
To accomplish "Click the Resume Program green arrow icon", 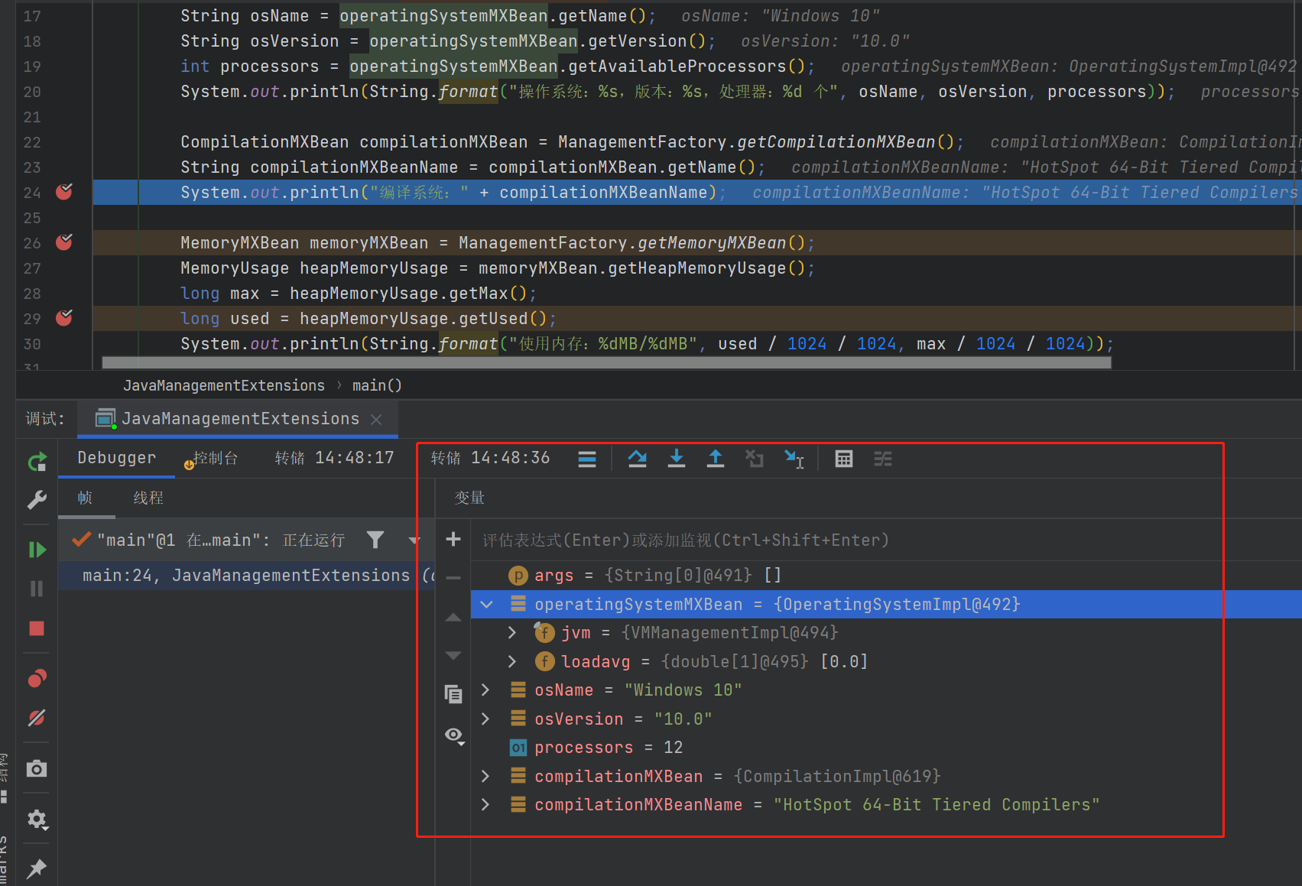I will click(x=36, y=549).
